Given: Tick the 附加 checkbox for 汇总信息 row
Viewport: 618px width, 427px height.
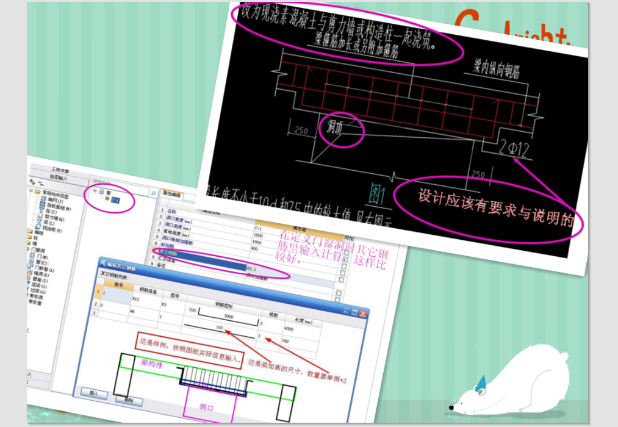Looking at the screenshot, I should tap(339, 293).
